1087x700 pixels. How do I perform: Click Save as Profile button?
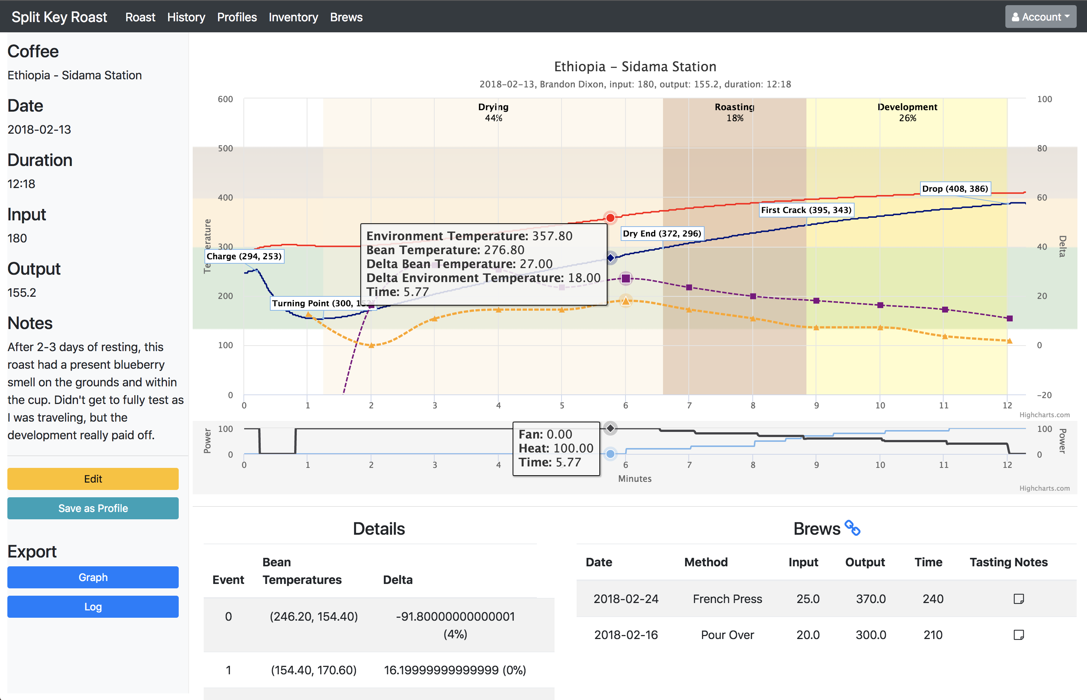93,508
